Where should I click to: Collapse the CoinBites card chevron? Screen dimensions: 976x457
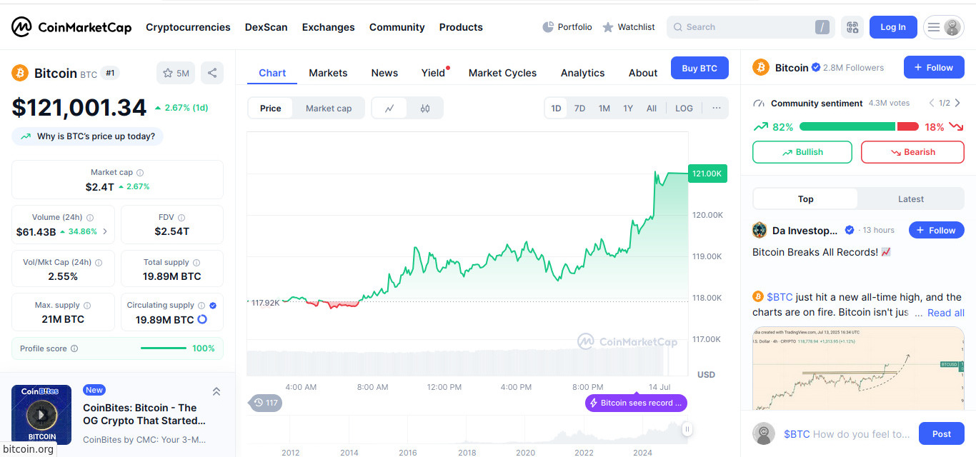(x=216, y=391)
